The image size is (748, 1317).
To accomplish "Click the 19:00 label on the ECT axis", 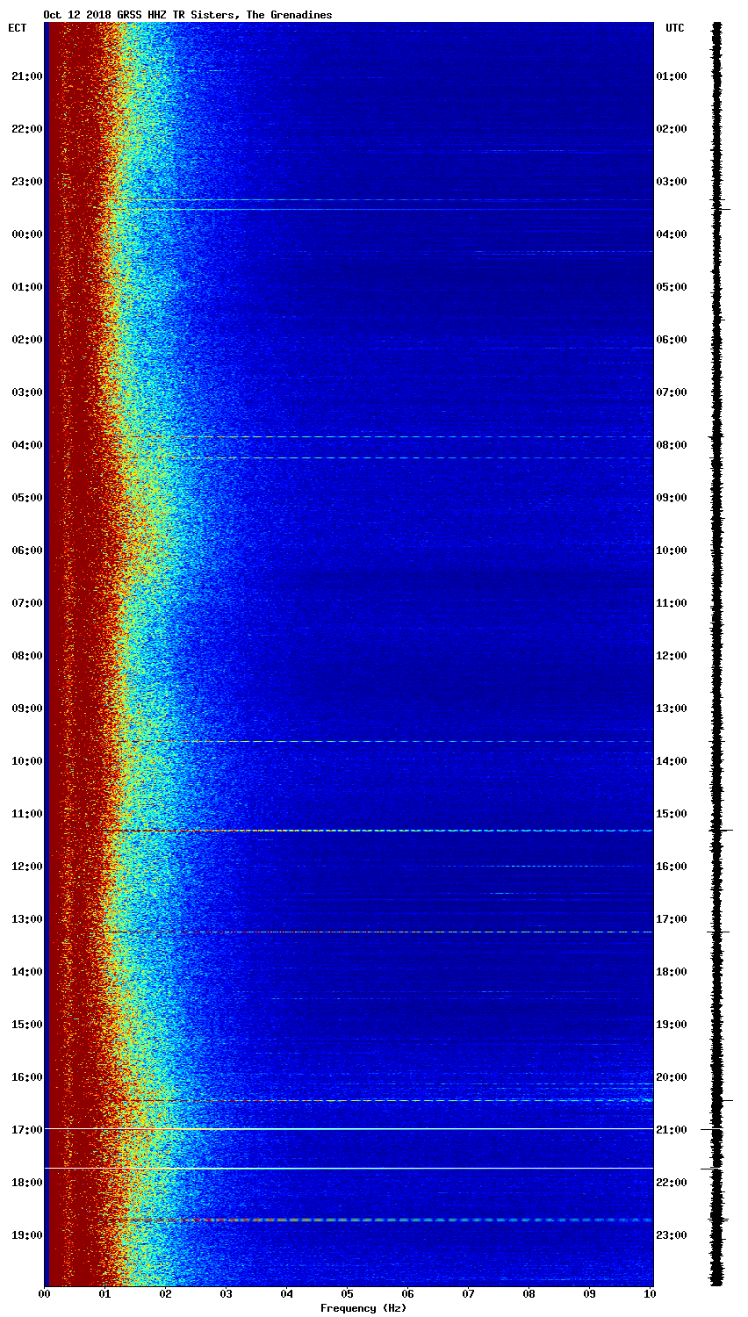I will 26,1235.
